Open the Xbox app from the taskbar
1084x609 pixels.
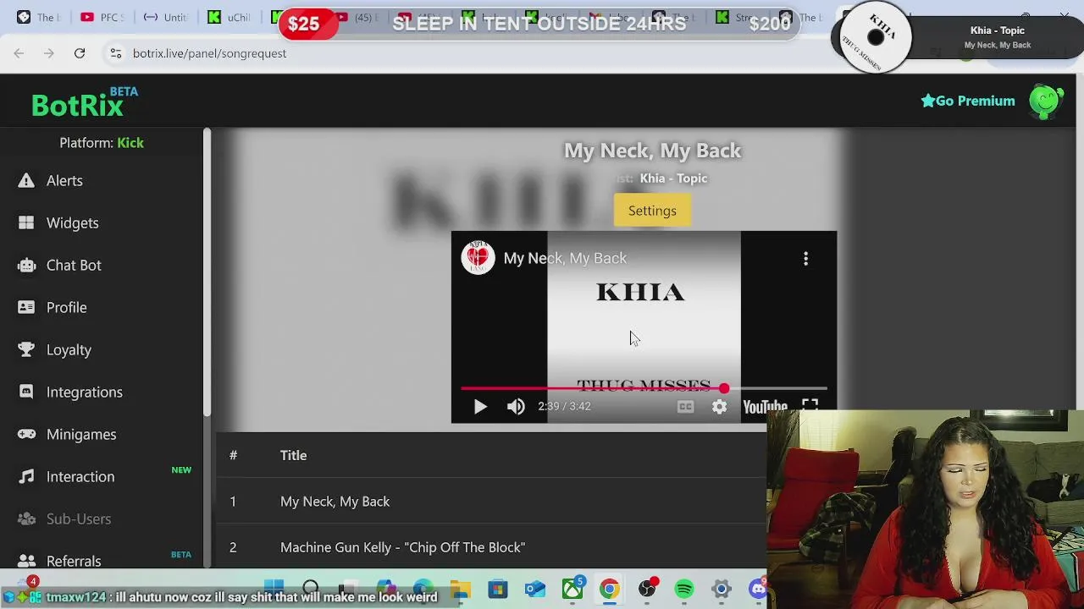coord(572,589)
